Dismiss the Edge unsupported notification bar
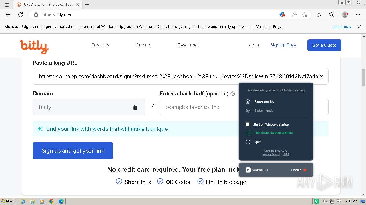The height and width of the screenshot is (205, 366). point(359,27)
